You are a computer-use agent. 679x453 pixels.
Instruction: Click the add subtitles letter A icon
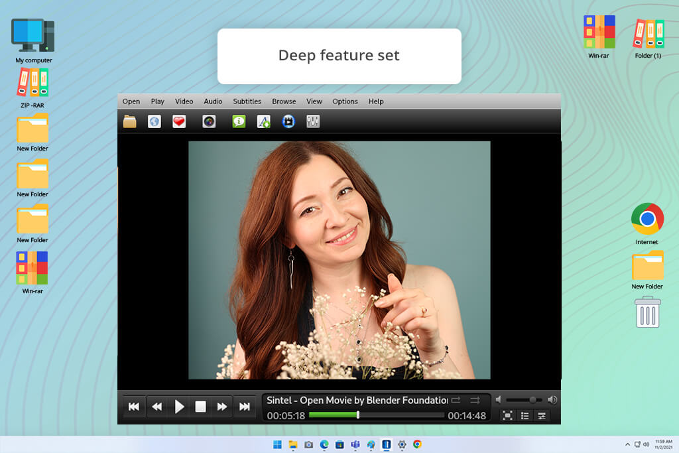[263, 121]
